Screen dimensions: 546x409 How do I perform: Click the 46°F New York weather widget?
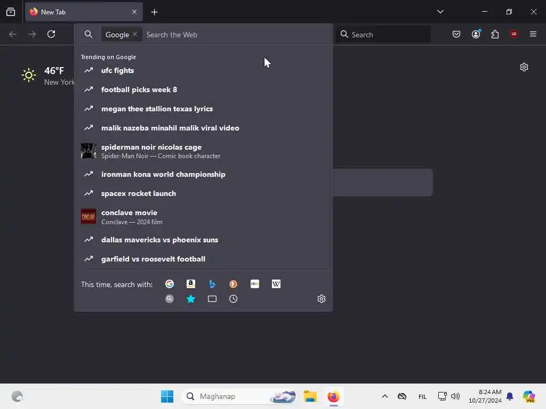(x=47, y=76)
